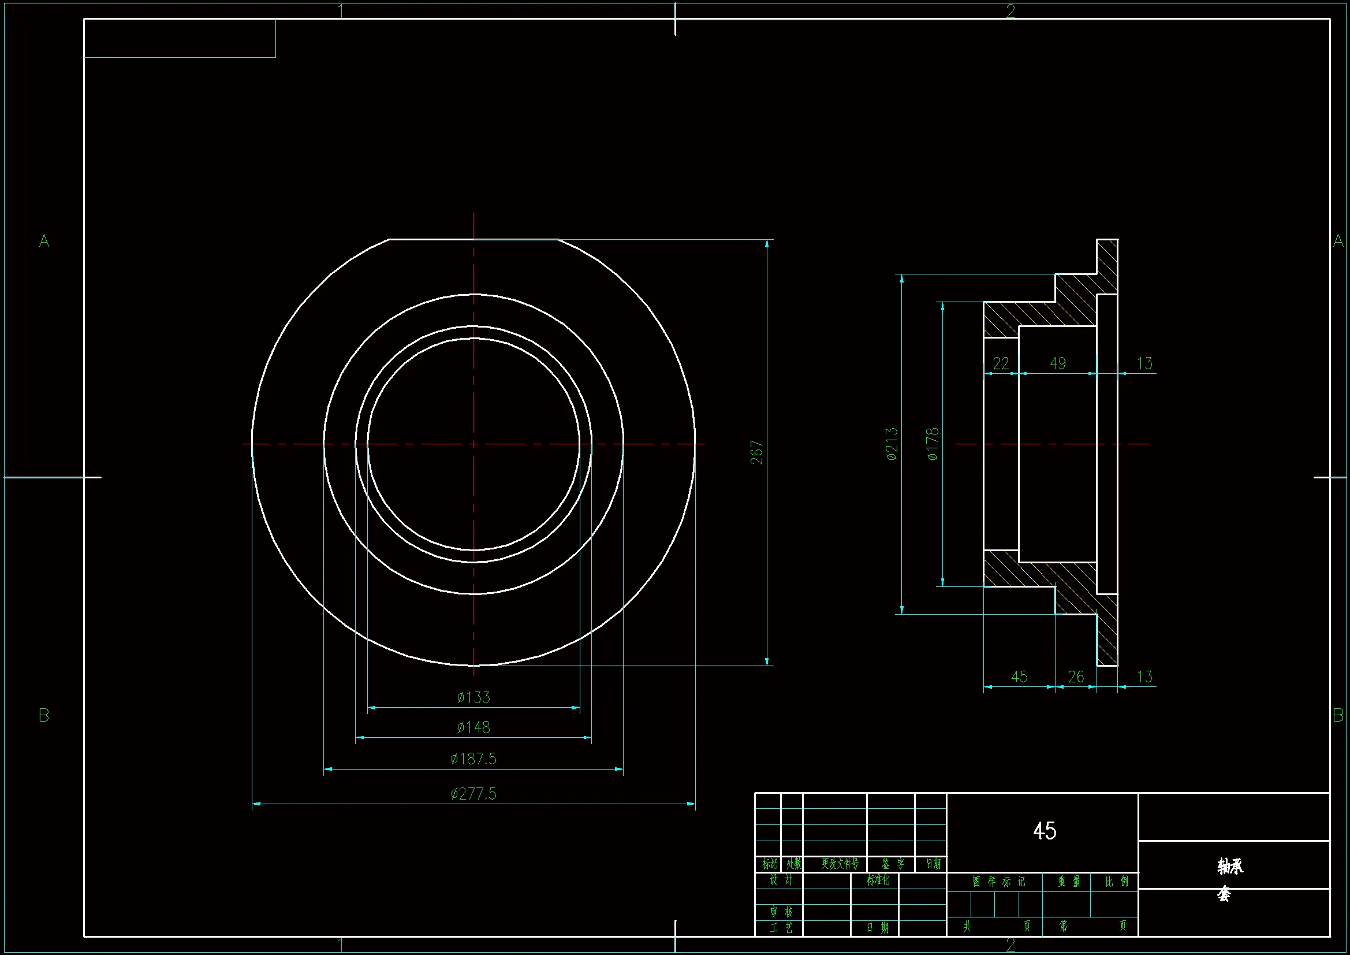
Task: Click the 267 vertical dimension text
Action: (x=756, y=452)
